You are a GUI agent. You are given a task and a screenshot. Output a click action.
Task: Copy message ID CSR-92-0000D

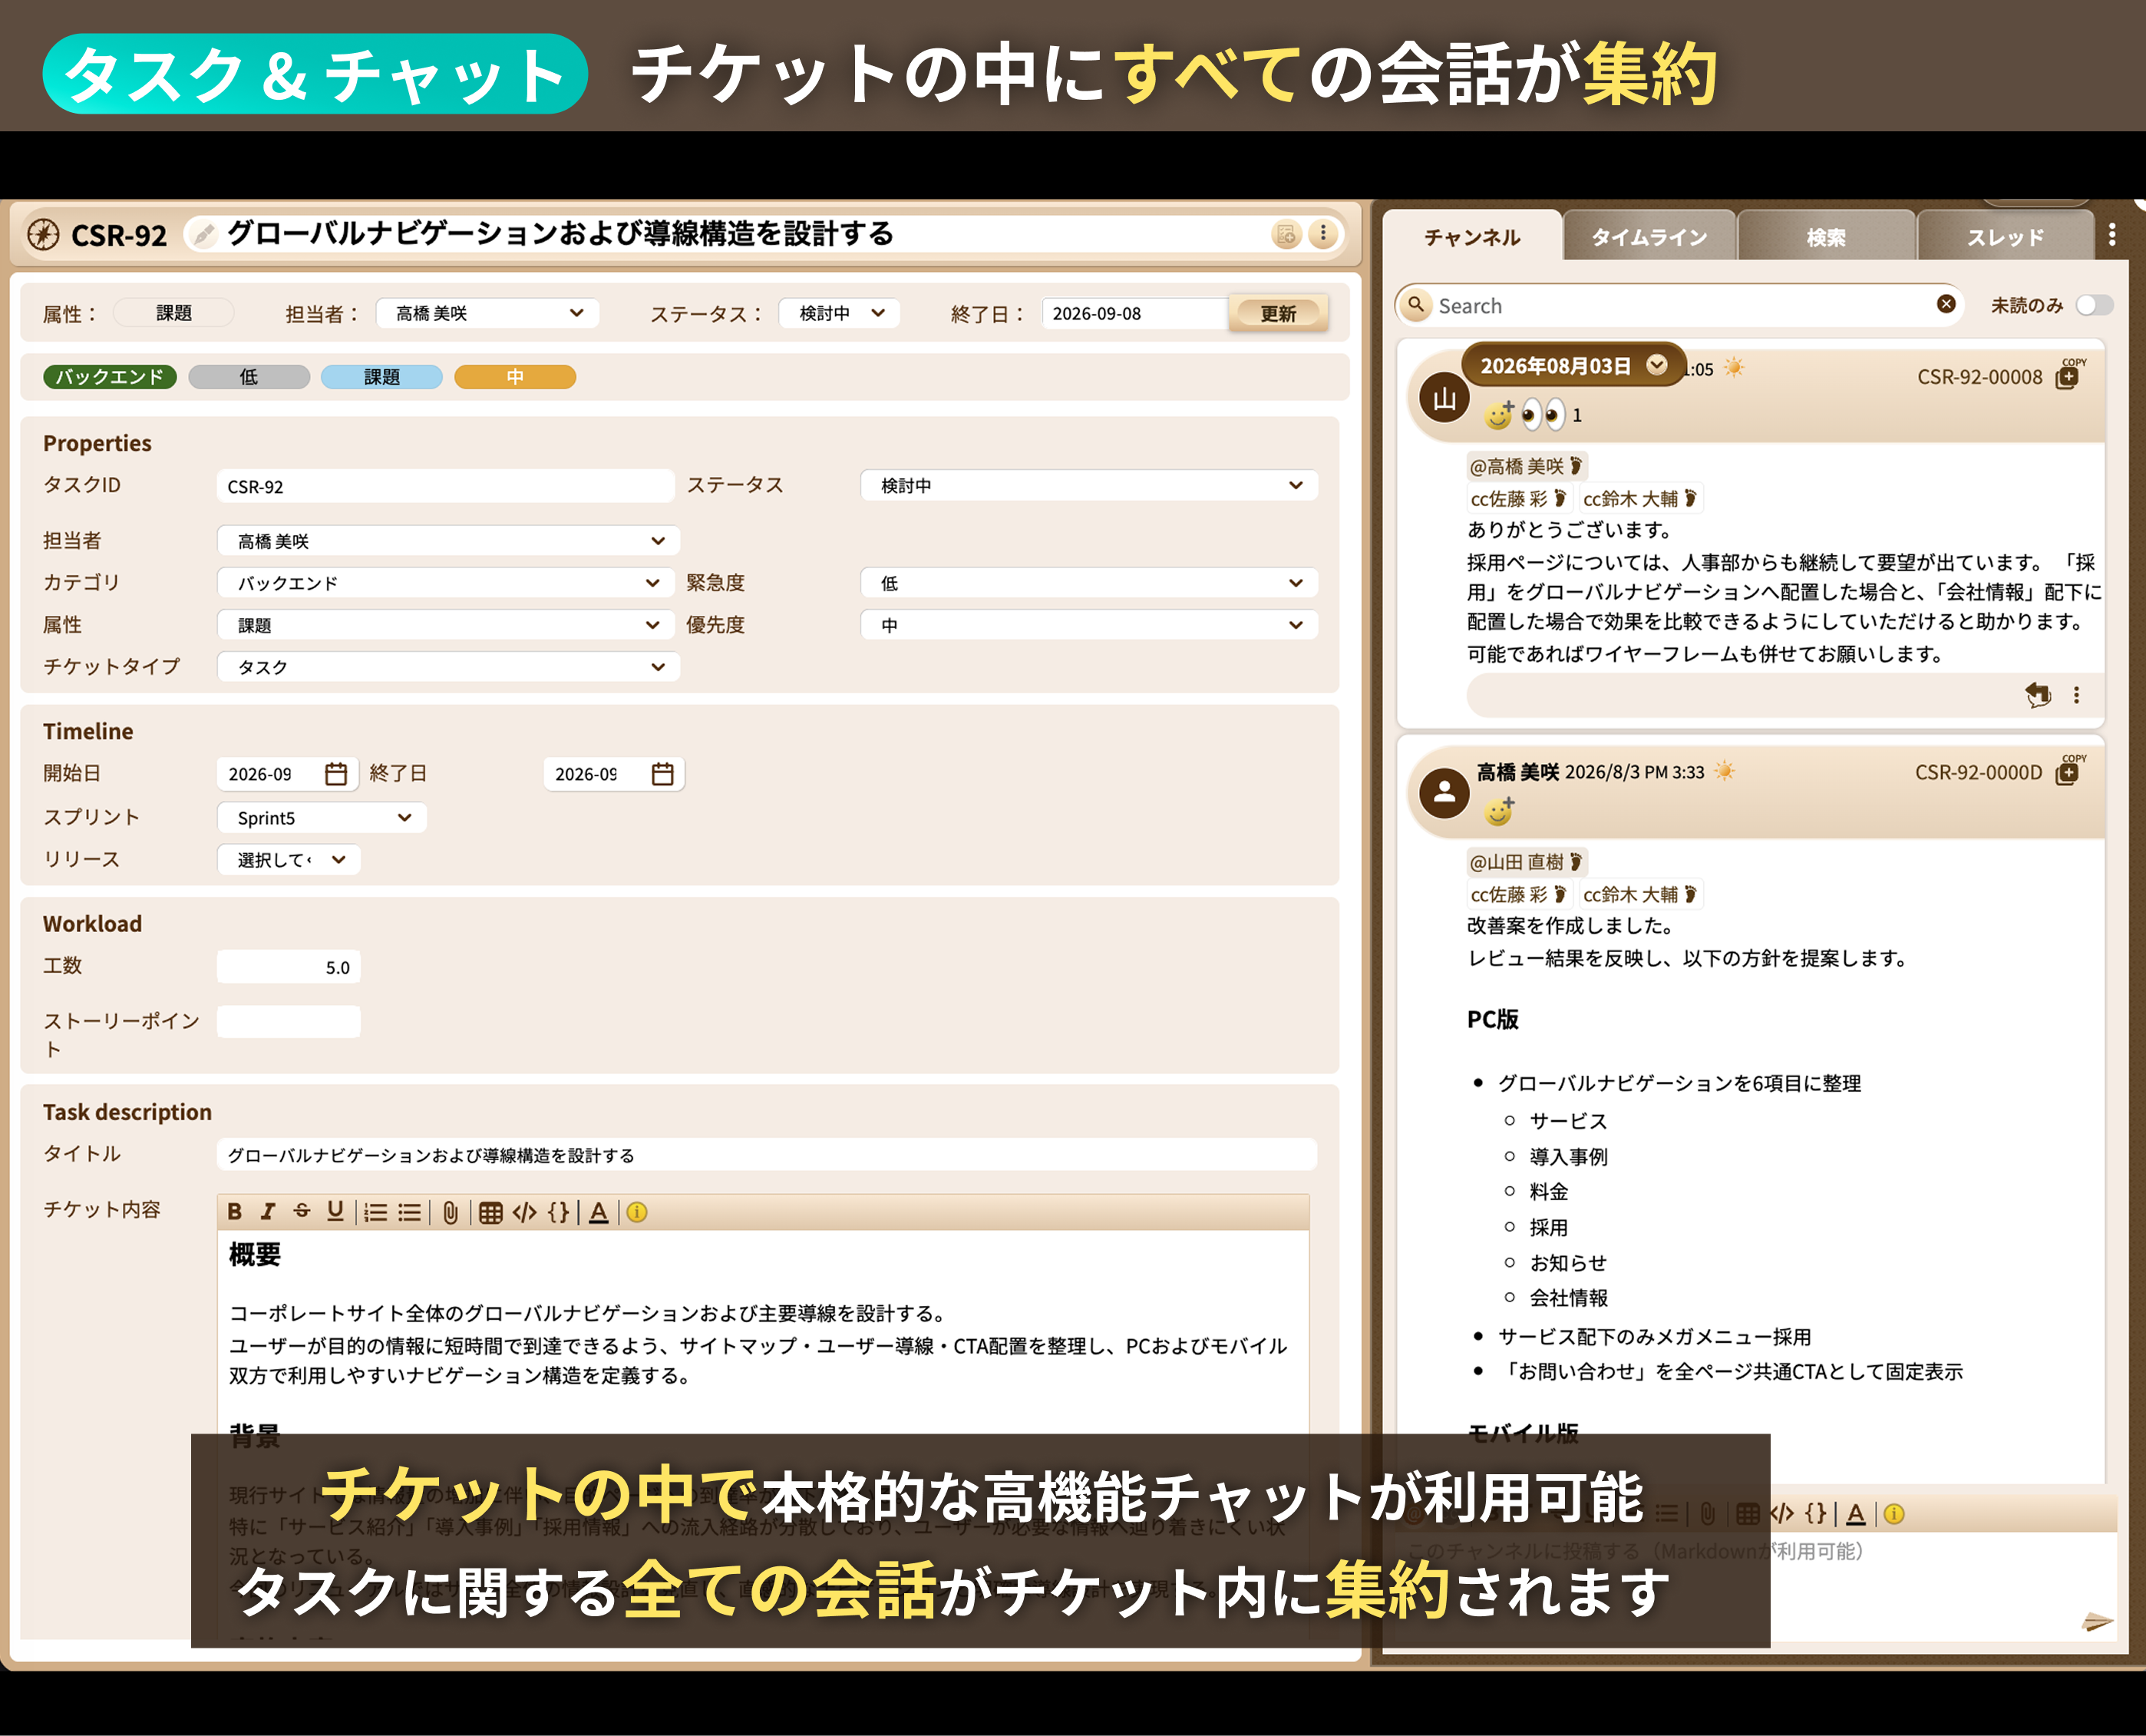(2068, 772)
